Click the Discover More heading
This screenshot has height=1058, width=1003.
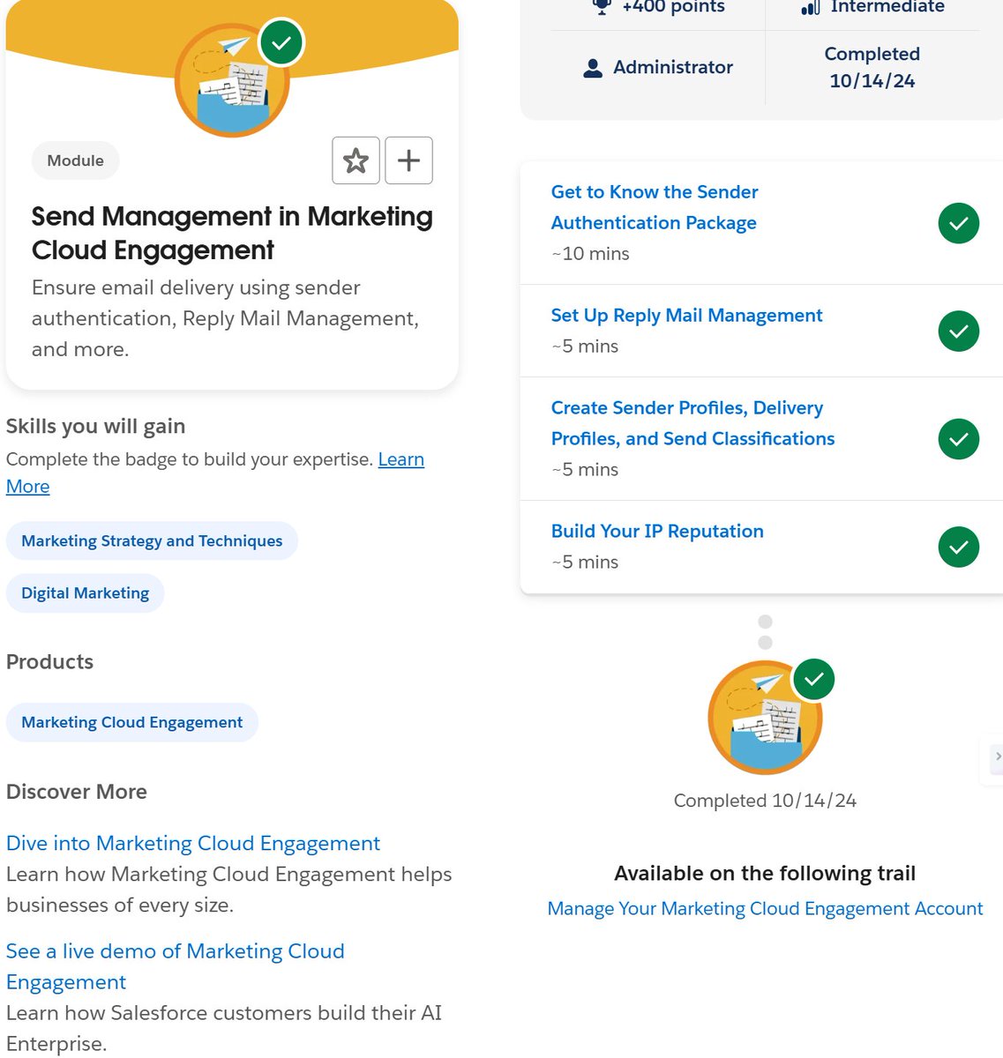[77, 792]
